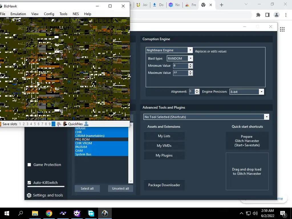The image size is (292, 219).
Task: Click the blue user icon after QuickNes
Action: pos(86,124)
